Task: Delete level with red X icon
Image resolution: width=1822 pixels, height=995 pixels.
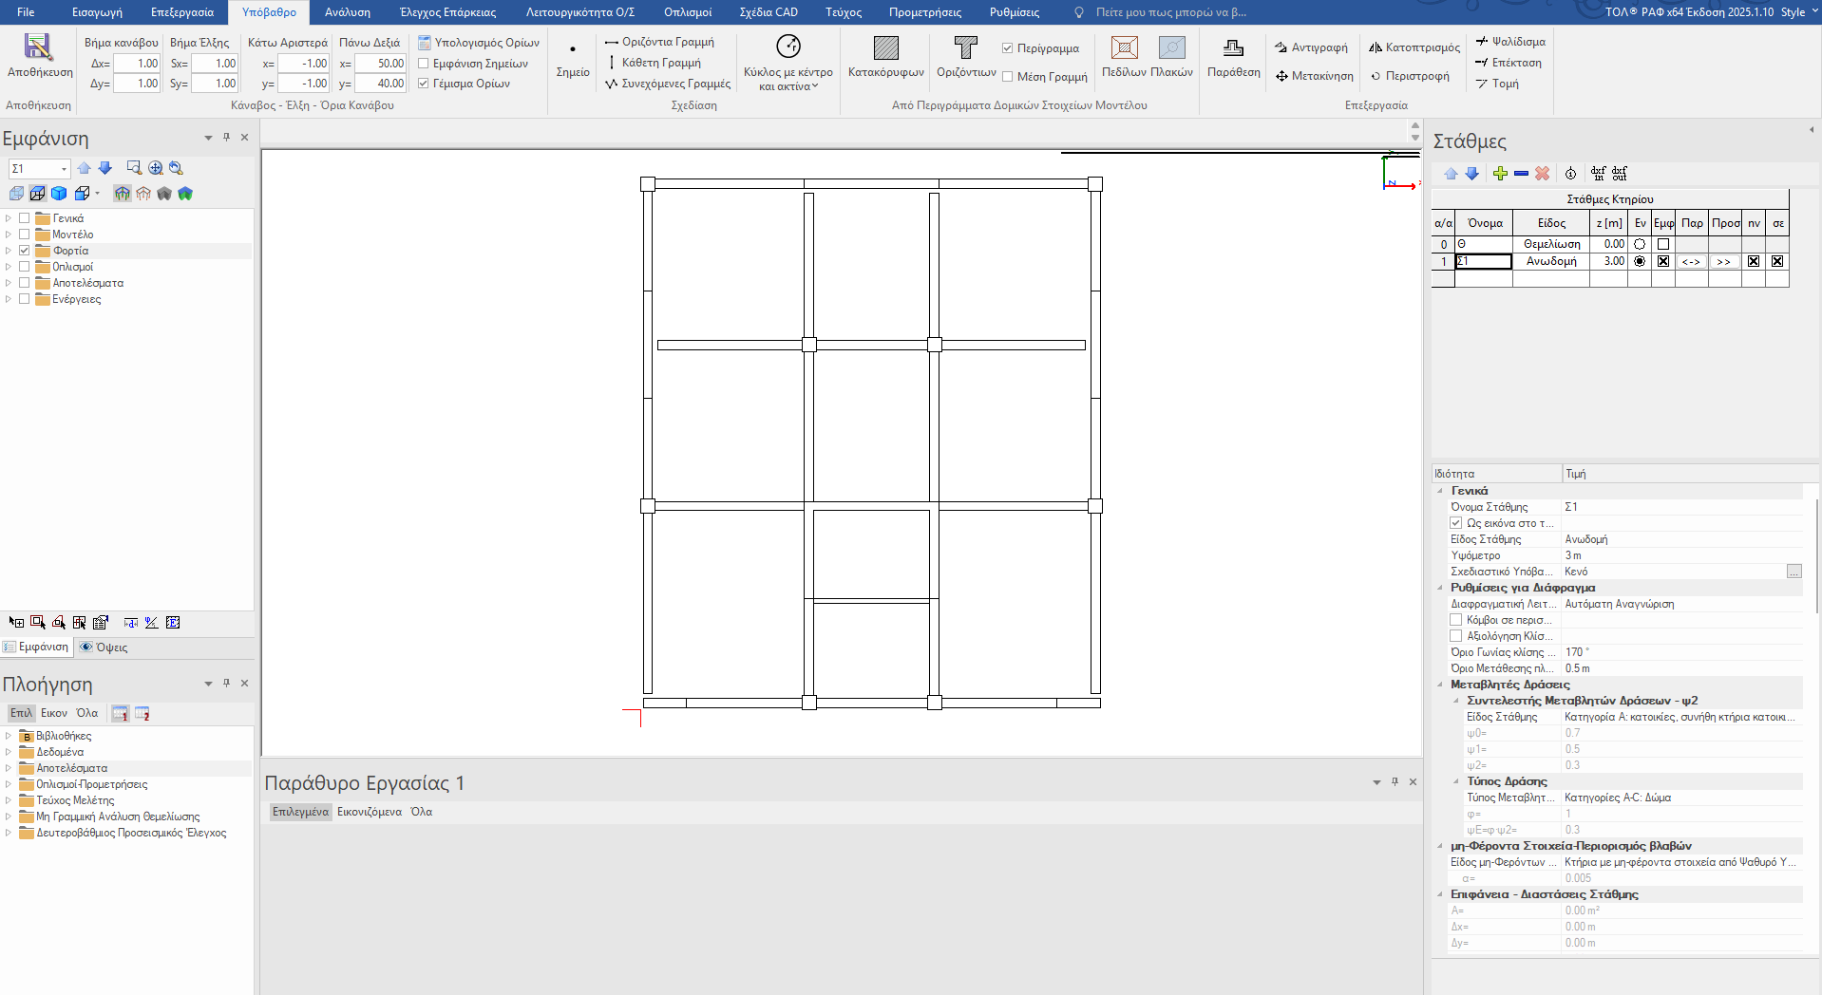Action: point(1542,174)
